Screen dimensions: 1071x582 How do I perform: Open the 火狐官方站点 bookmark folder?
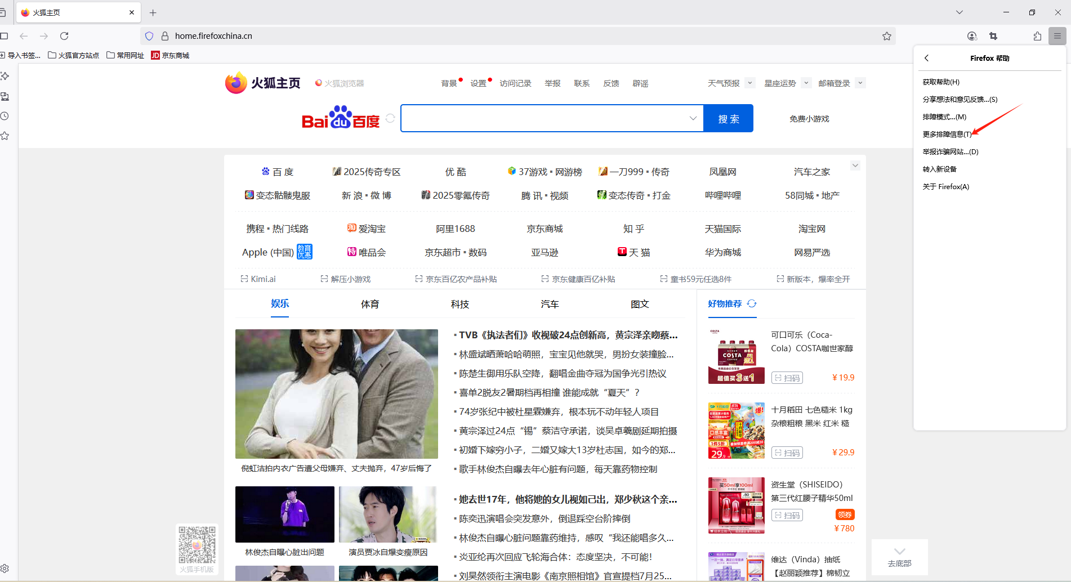[74, 55]
